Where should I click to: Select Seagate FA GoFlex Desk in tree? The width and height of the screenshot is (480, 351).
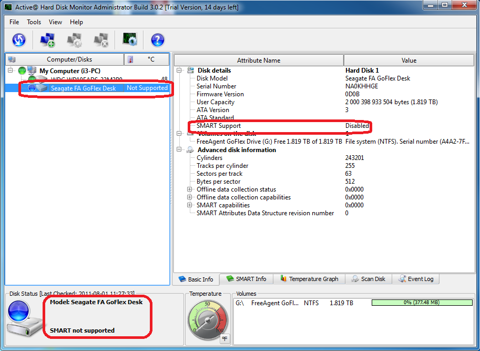pyautogui.click(x=83, y=88)
